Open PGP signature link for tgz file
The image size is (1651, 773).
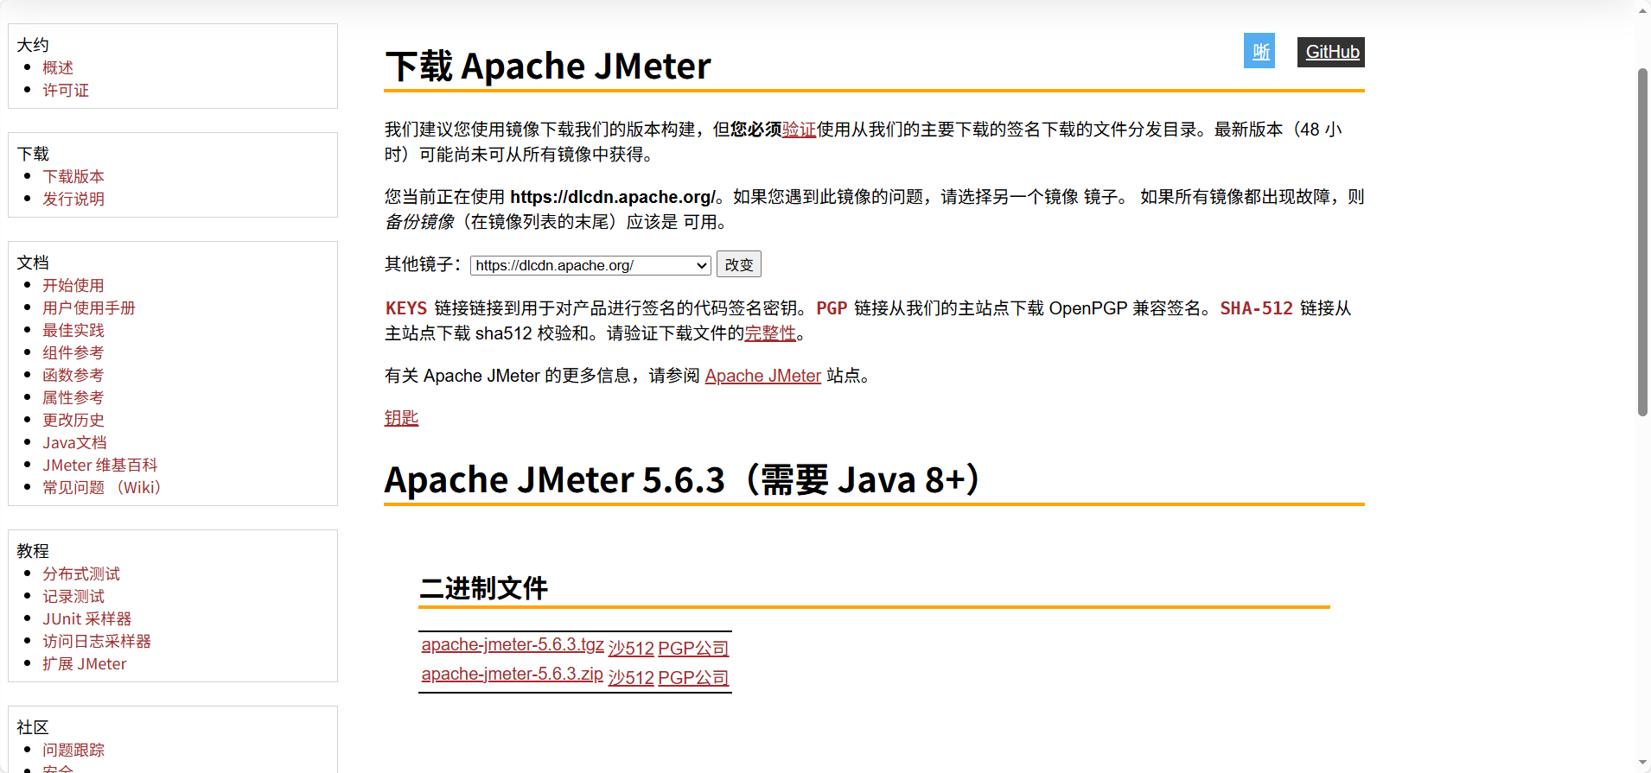tap(693, 648)
